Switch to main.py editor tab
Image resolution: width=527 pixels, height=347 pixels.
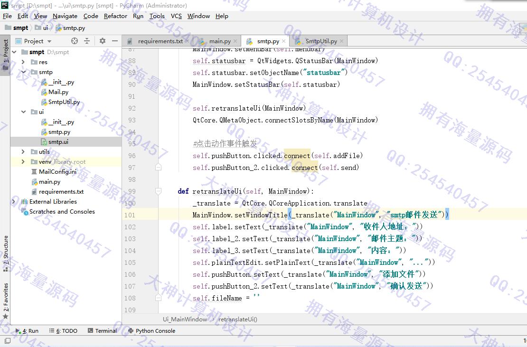click(x=217, y=41)
